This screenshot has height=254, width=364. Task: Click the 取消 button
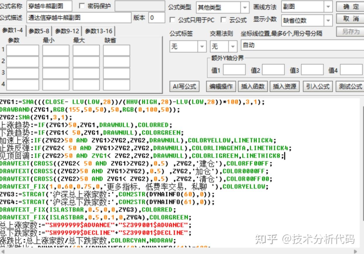[x=351, y=19]
